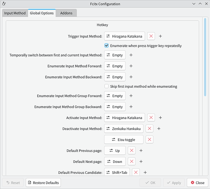Add another Deactivate Input Method hotkey

(x=159, y=129)
